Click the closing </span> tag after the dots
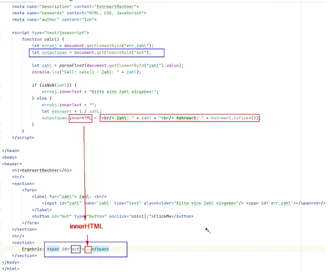This screenshot has width=328, height=272. click(100, 249)
